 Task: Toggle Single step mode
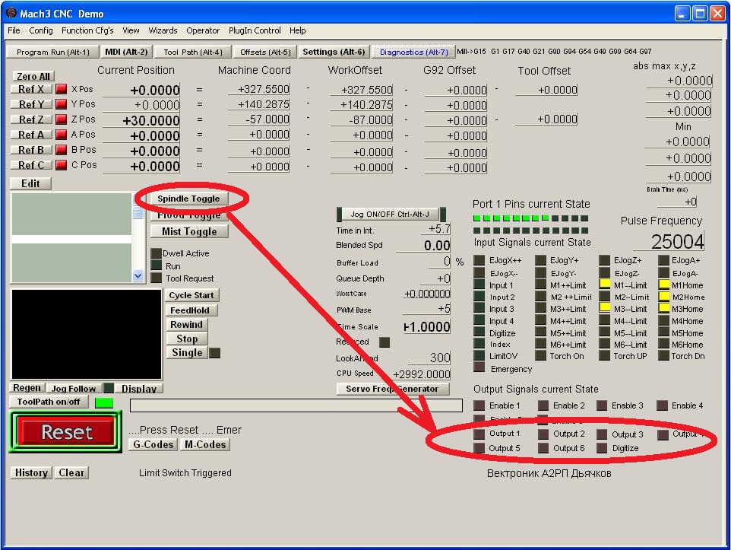pyautogui.click(x=187, y=352)
